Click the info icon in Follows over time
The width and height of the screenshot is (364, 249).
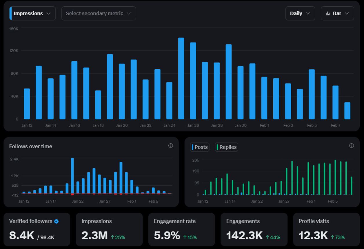click(170, 146)
